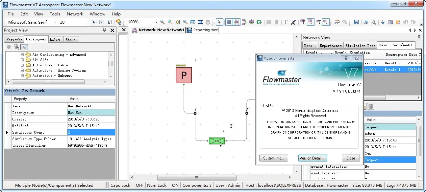Screen dimensions: 426x192
Task: Open the File menu
Action: (11, 14)
